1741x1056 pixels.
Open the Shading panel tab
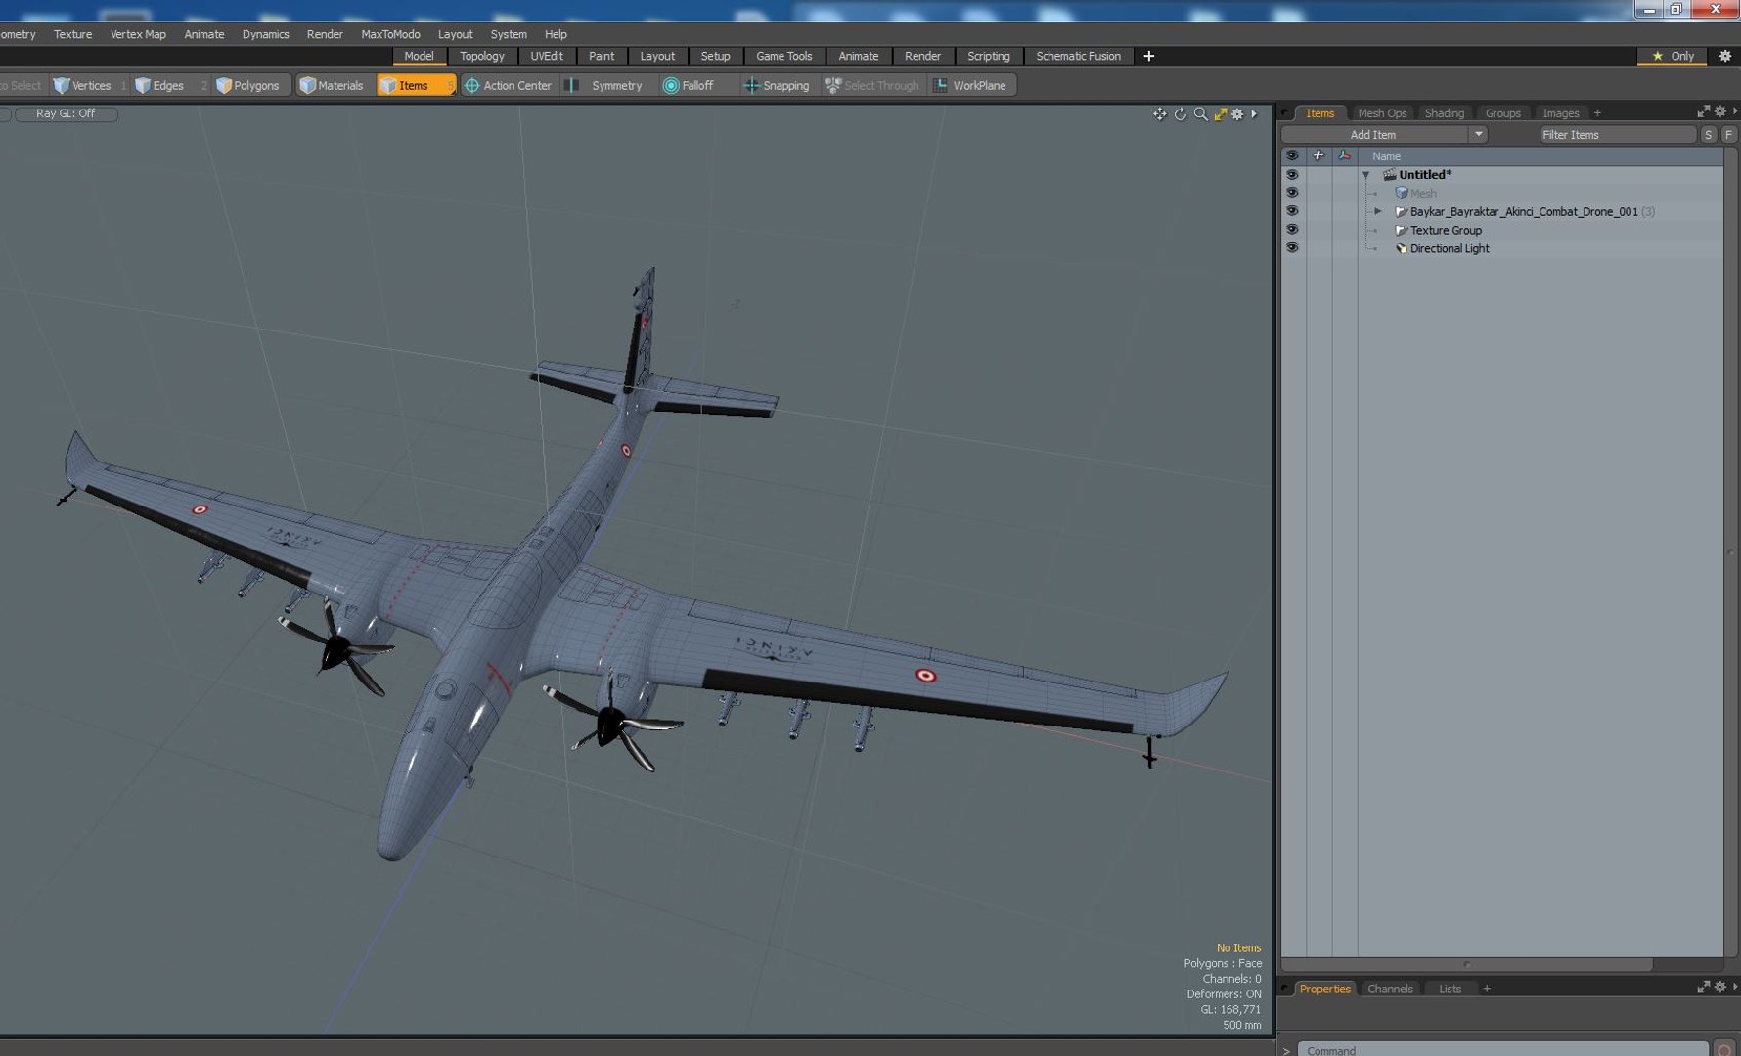pyautogui.click(x=1444, y=113)
